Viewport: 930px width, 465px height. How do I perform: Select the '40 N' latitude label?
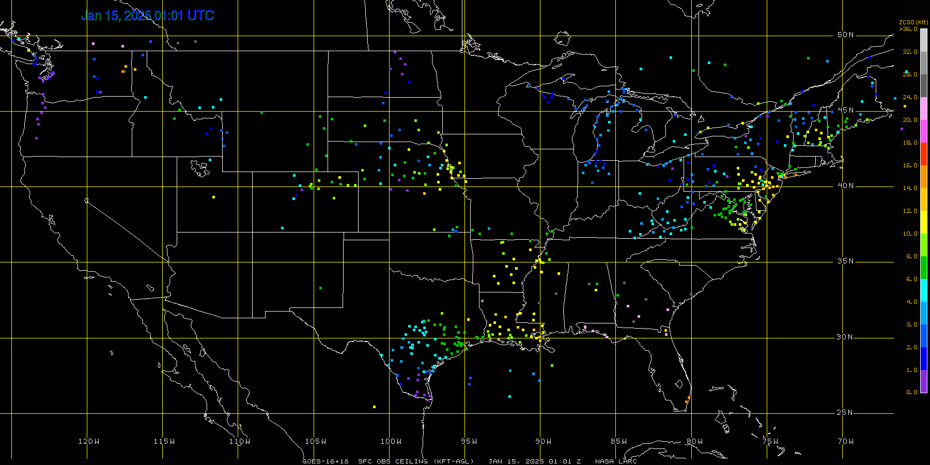[846, 185]
